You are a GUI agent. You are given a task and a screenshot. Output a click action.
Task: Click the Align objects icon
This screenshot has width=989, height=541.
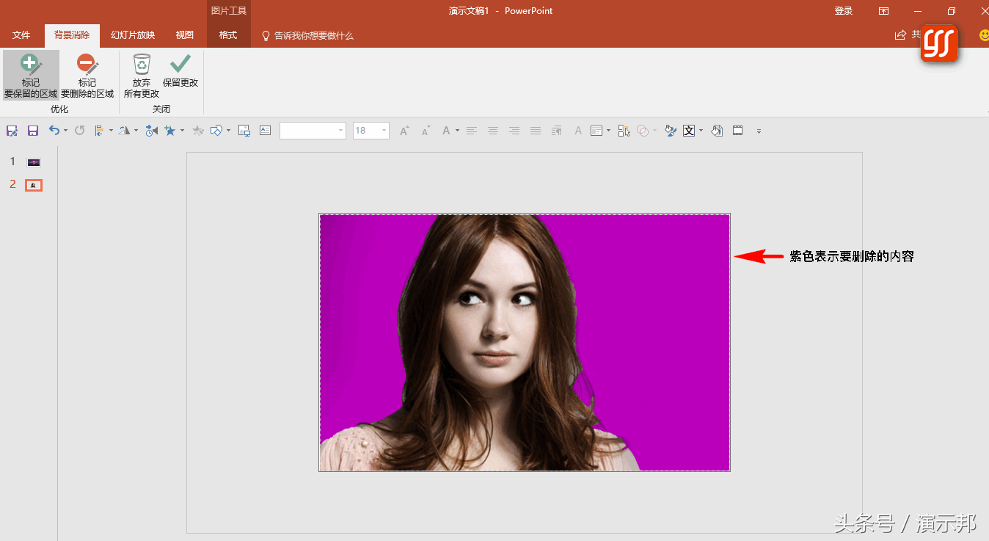[100, 131]
